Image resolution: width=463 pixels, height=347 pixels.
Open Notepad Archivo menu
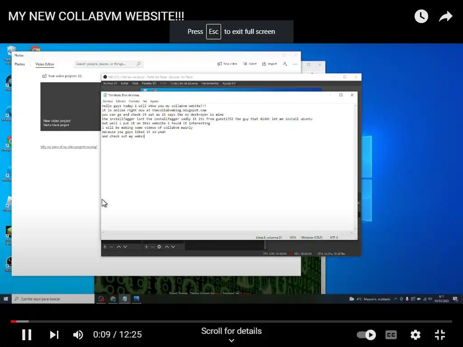108,101
